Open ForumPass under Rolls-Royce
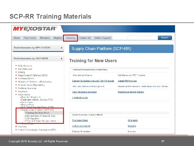 point(27,102)
